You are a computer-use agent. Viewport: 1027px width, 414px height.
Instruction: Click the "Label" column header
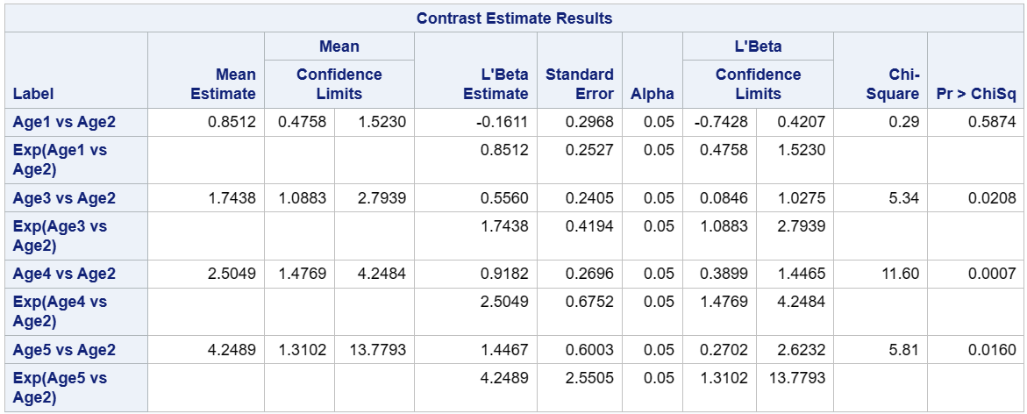pos(32,94)
